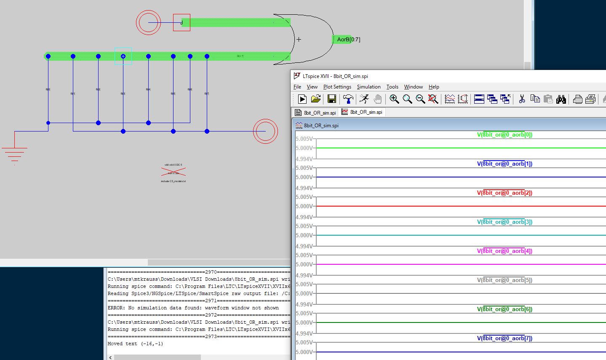Viewport: 606px width, 360px height.
Task: Click the console horizontal scrollbar left arrow
Action: coord(111,357)
